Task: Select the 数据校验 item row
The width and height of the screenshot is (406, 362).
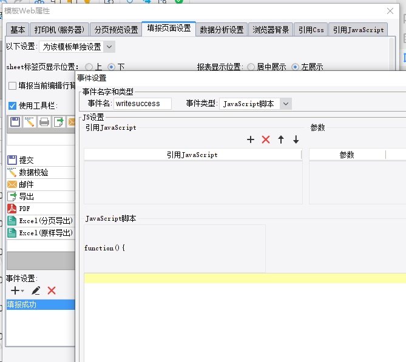Action: pyautogui.click(x=41, y=172)
